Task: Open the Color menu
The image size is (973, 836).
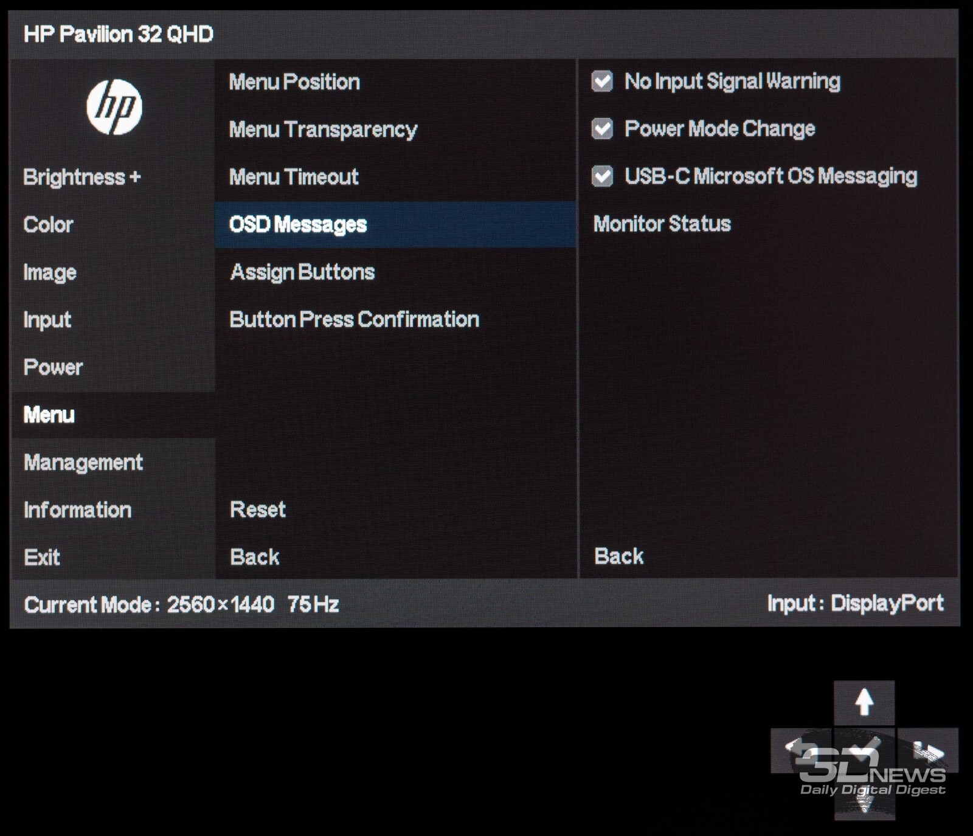Action: (x=49, y=224)
